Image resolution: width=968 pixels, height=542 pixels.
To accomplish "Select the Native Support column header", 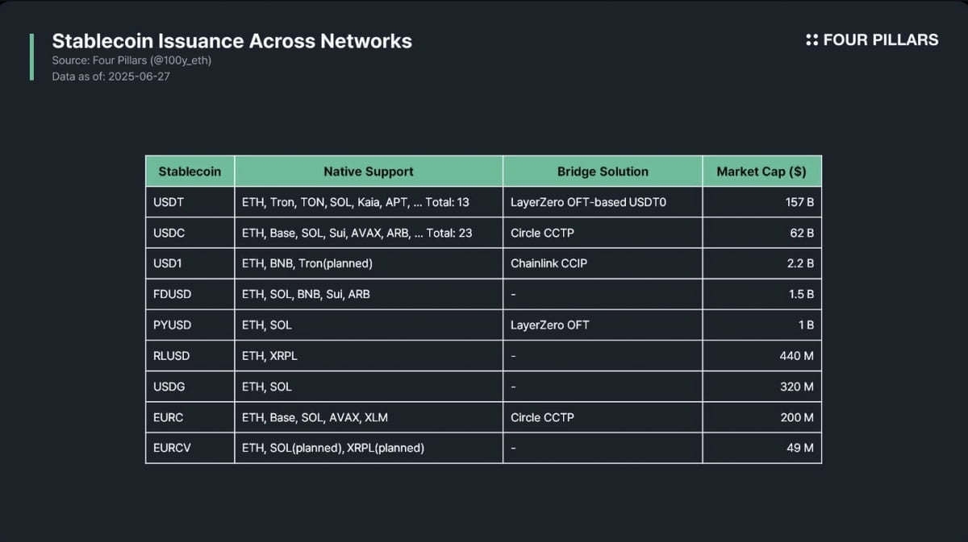I will (369, 172).
